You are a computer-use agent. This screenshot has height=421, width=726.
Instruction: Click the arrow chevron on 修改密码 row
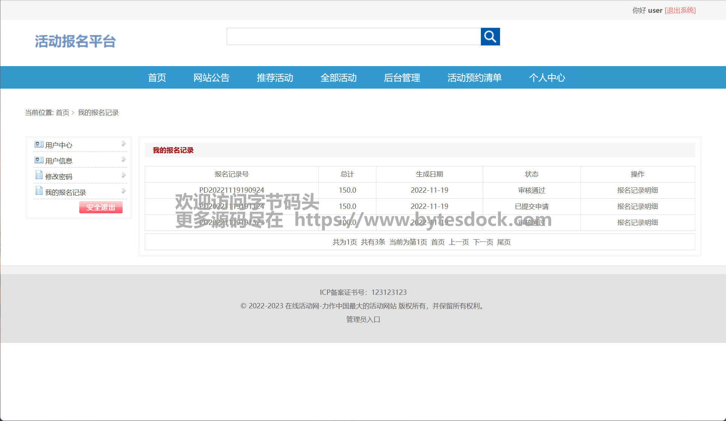pyautogui.click(x=123, y=175)
